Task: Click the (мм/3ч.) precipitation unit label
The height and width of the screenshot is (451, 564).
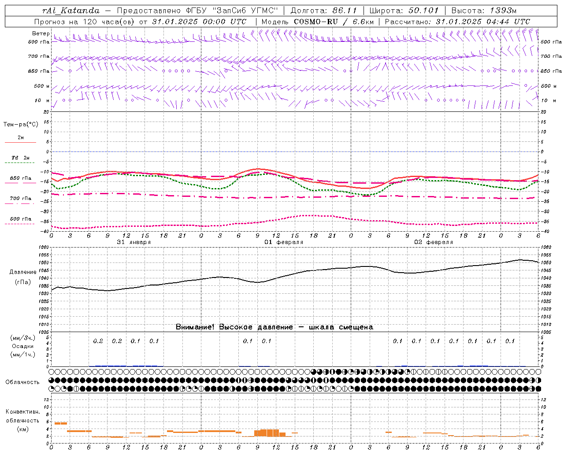Action: [x=23, y=338]
